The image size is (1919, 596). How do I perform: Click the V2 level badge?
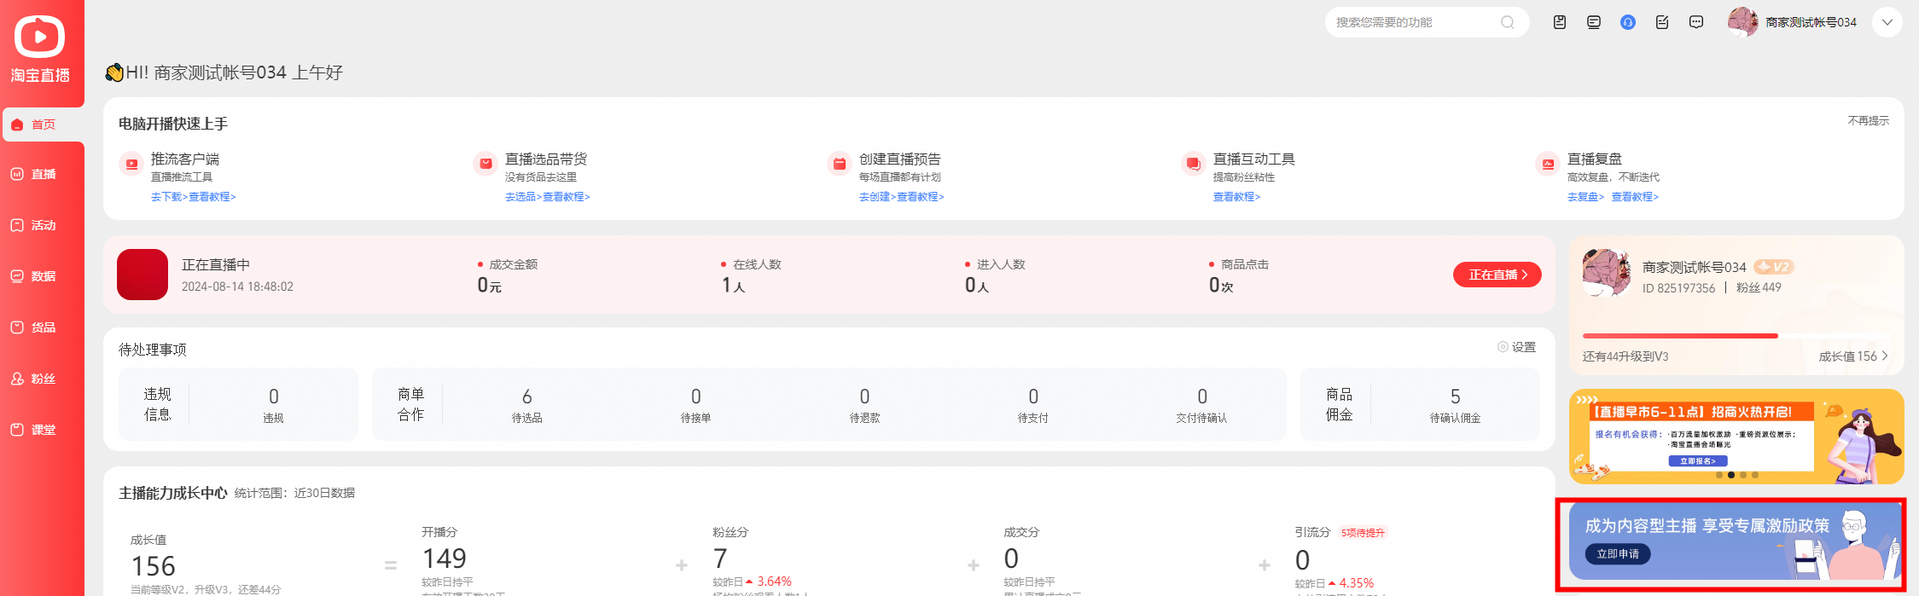tap(1774, 267)
